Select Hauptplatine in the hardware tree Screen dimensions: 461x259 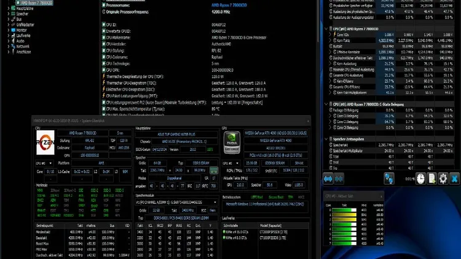[x=25, y=10]
